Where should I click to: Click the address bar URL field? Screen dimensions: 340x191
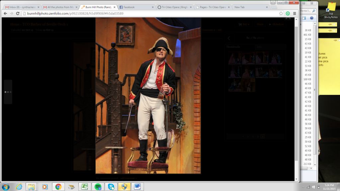(149, 13)
